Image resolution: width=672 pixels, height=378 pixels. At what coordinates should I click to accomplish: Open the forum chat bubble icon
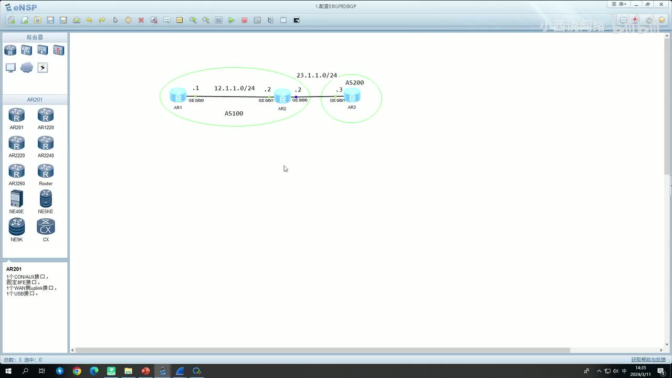coord(623,20)
